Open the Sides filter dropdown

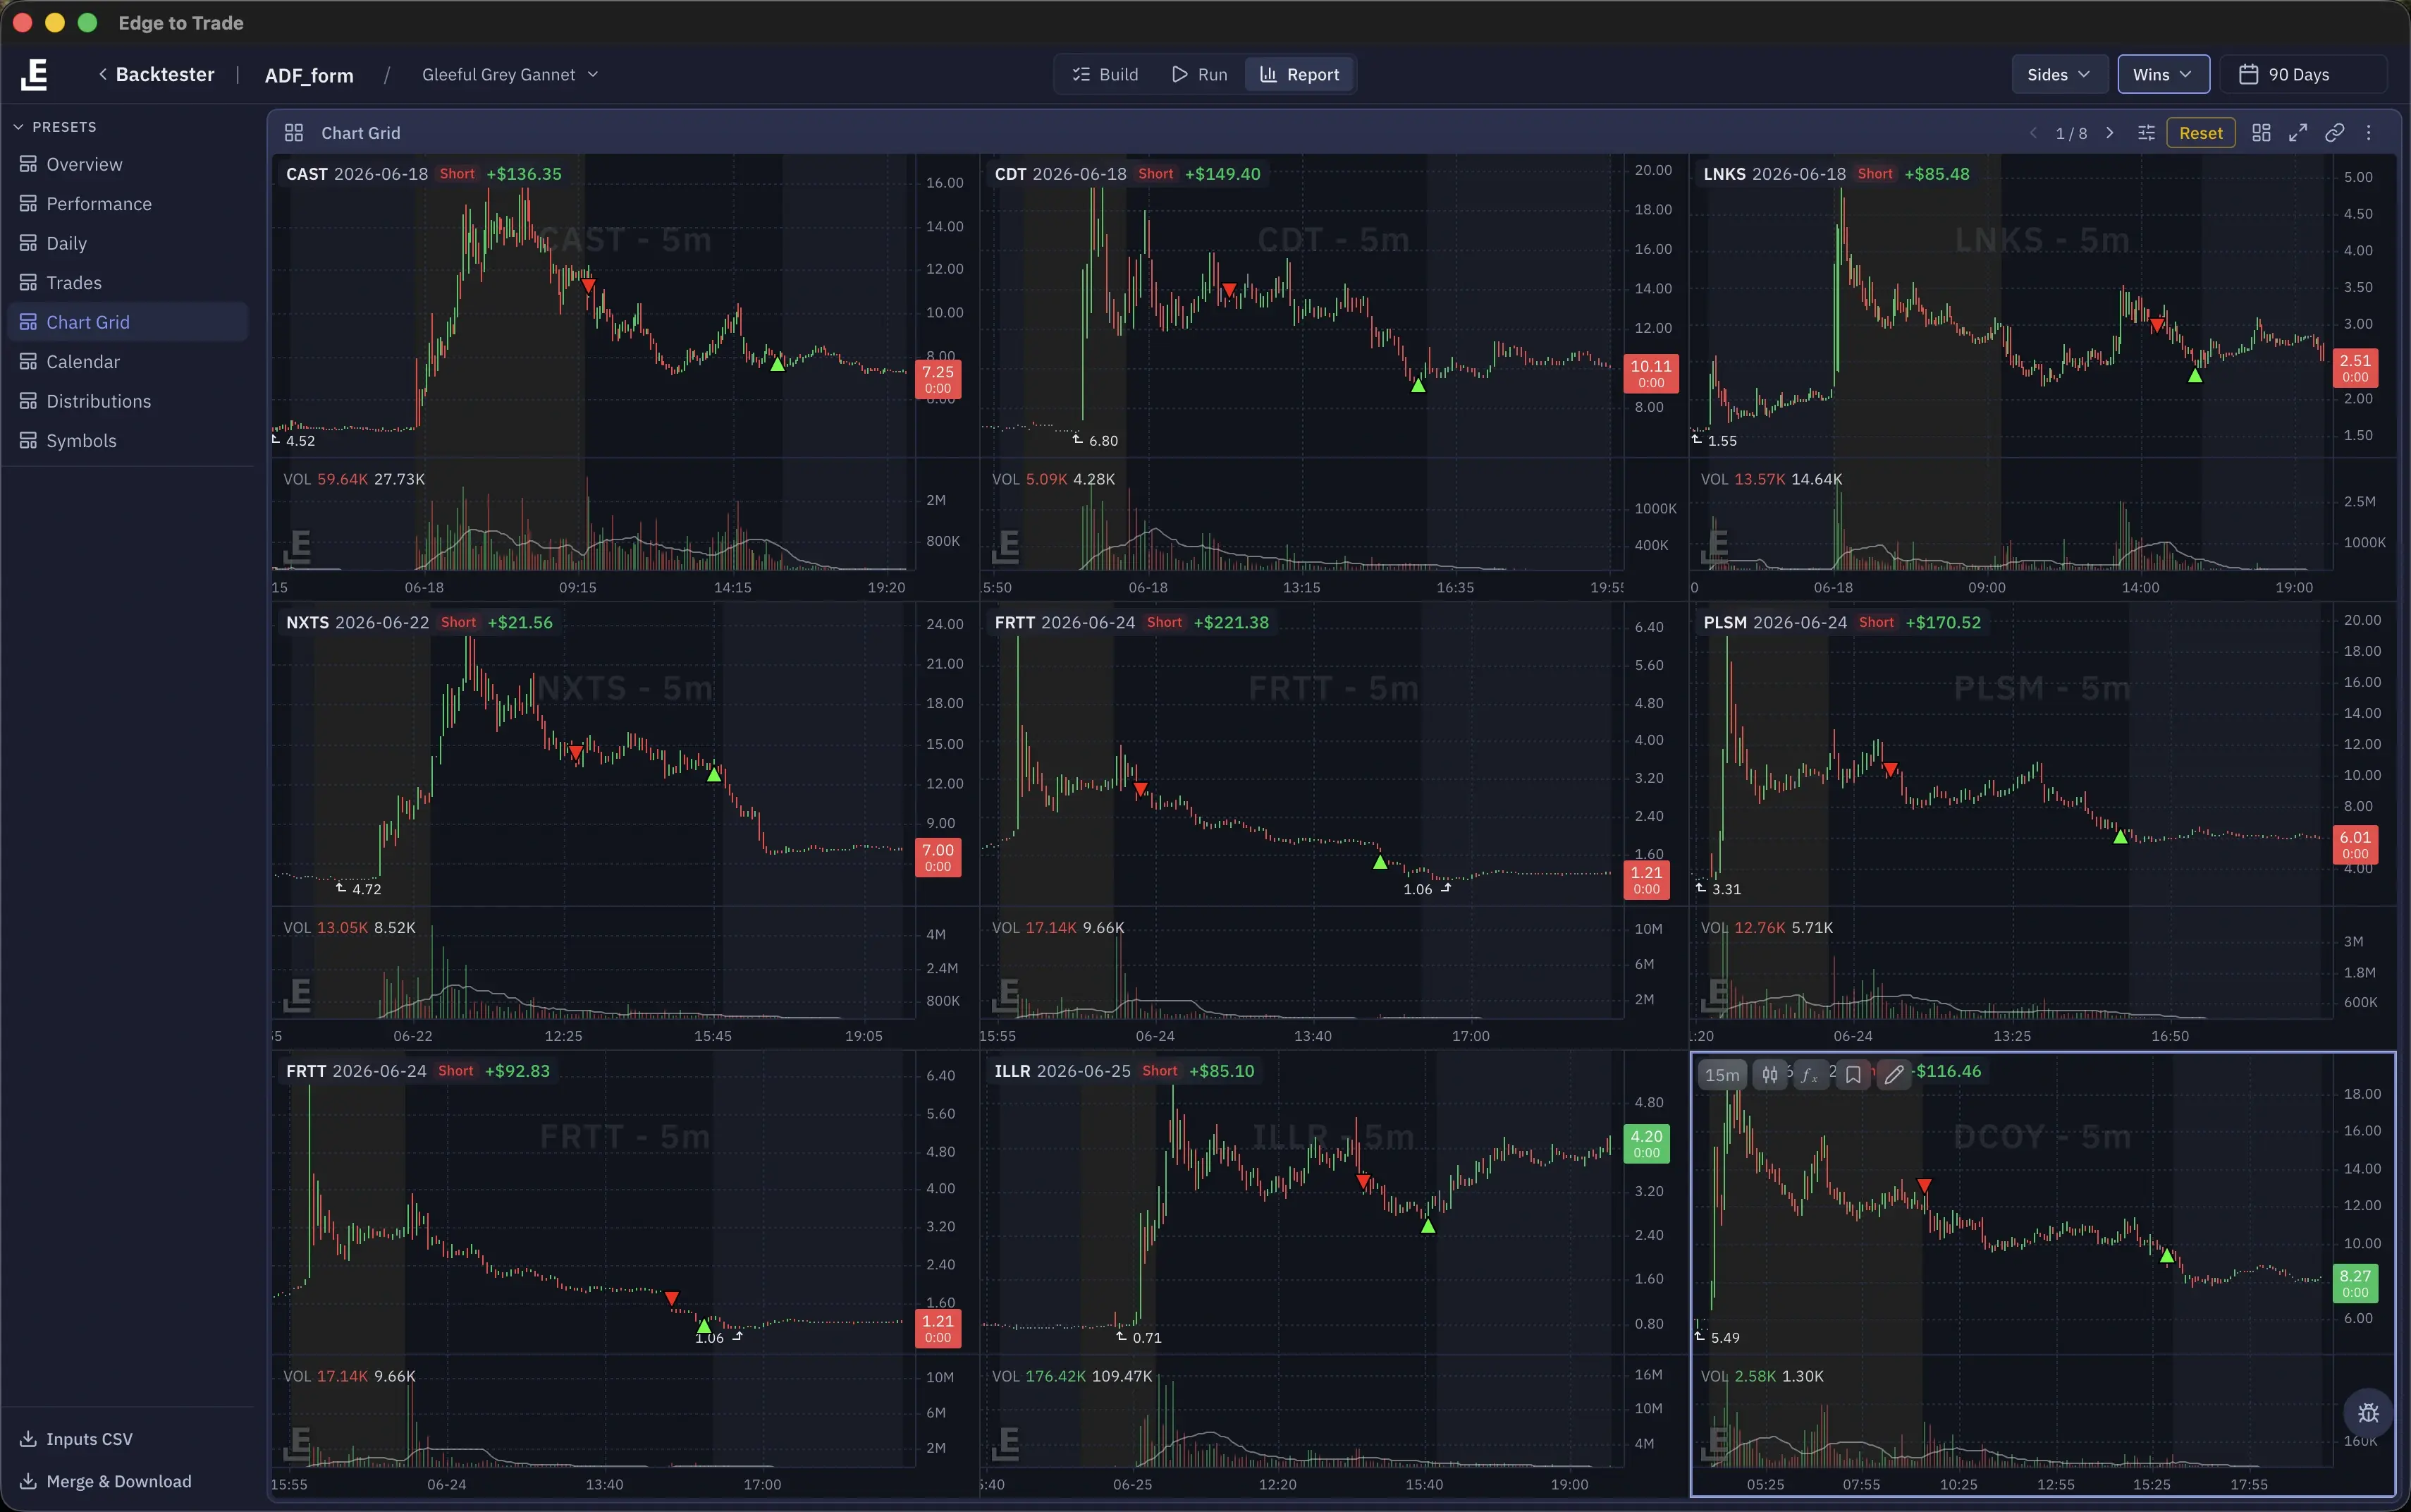(x=2059, y=74)
